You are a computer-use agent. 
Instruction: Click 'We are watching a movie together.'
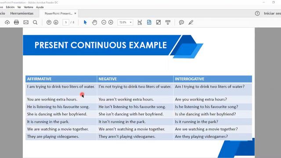[58, 129]
